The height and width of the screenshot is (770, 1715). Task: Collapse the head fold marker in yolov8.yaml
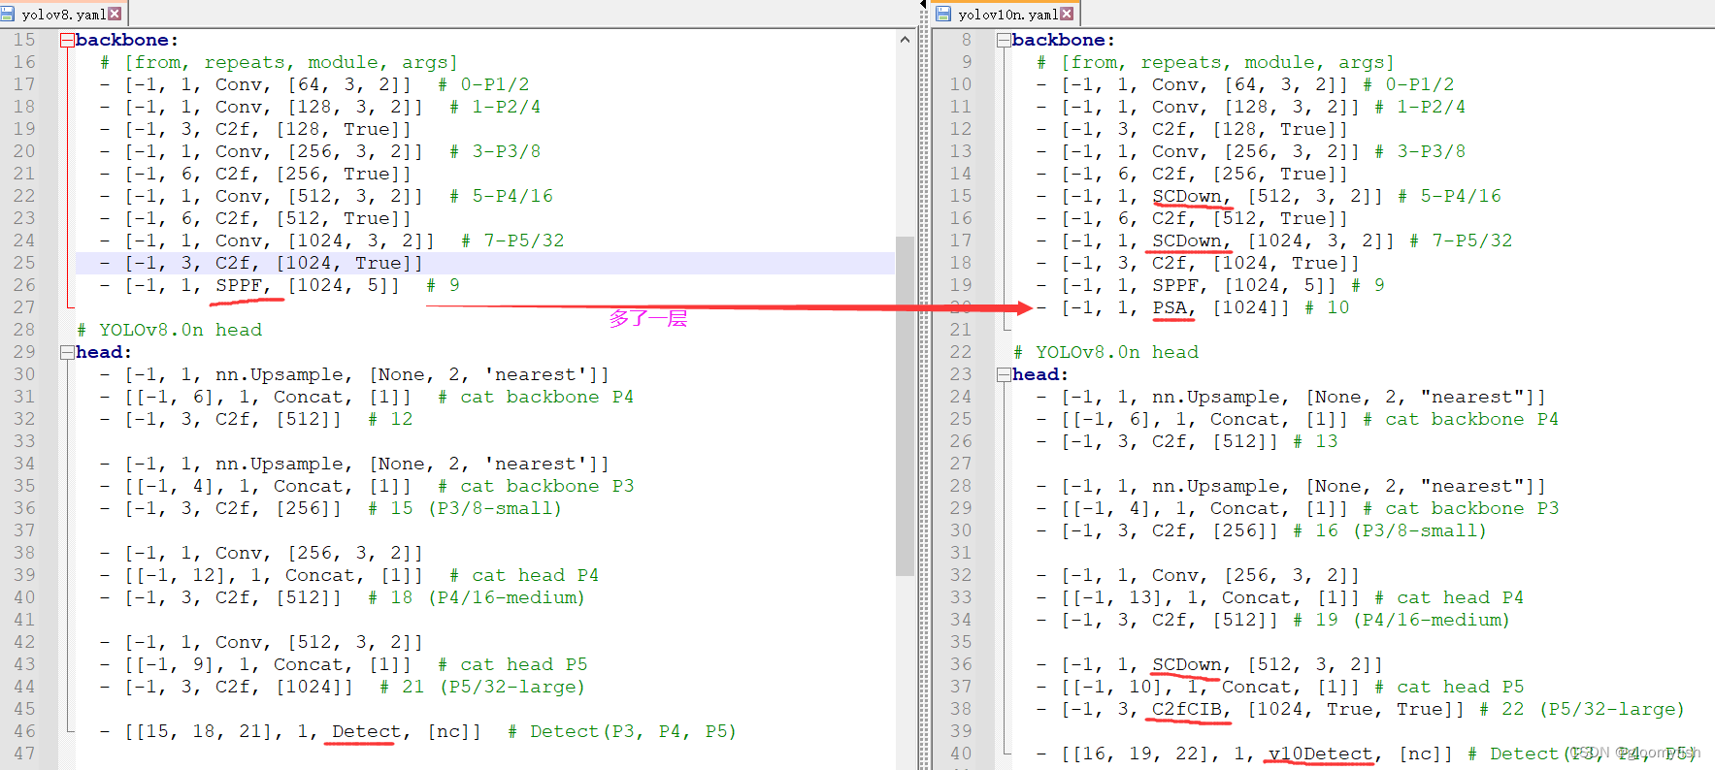tap(67, 352)
